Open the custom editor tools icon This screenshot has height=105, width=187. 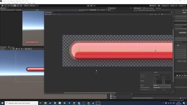(x=21, y=6)
